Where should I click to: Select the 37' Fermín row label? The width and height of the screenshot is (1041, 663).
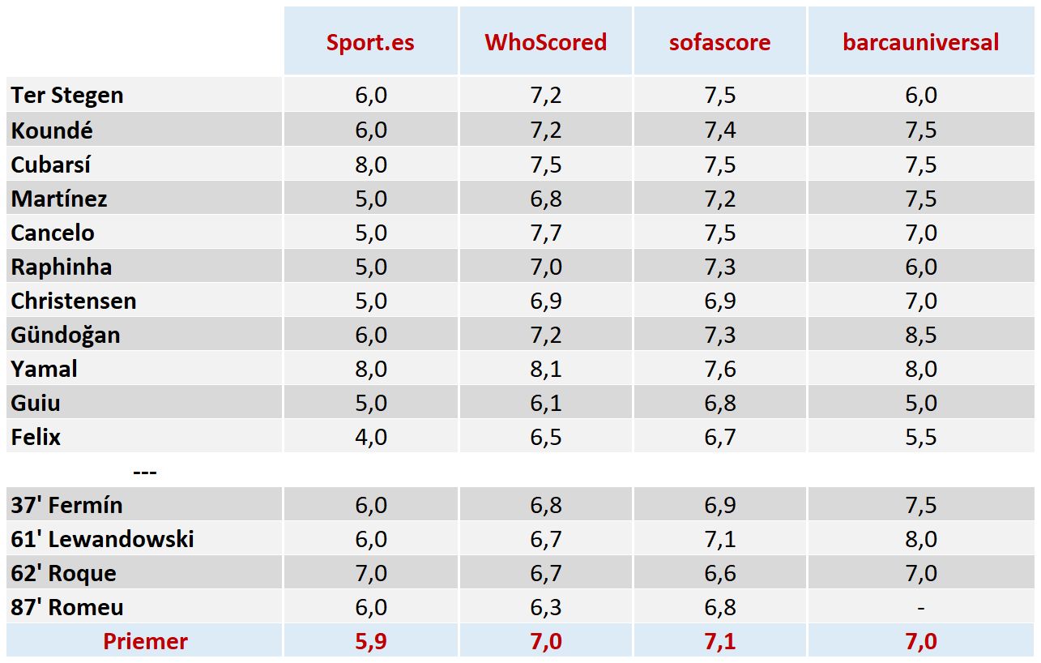point(66,505)
